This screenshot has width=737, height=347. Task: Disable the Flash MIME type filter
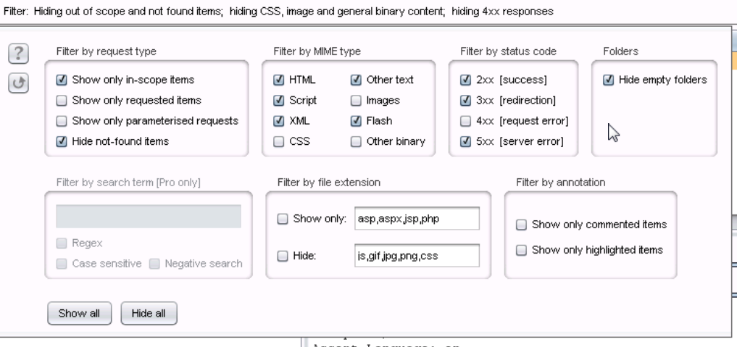[357, 121]
